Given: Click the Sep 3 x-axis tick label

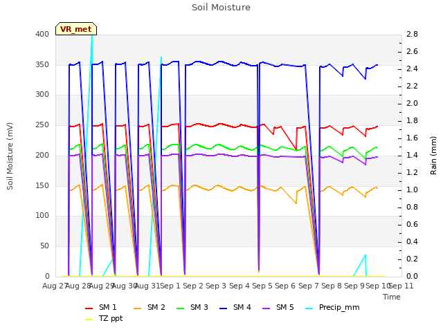Looking at the screenshot, I should click(216, 286).
